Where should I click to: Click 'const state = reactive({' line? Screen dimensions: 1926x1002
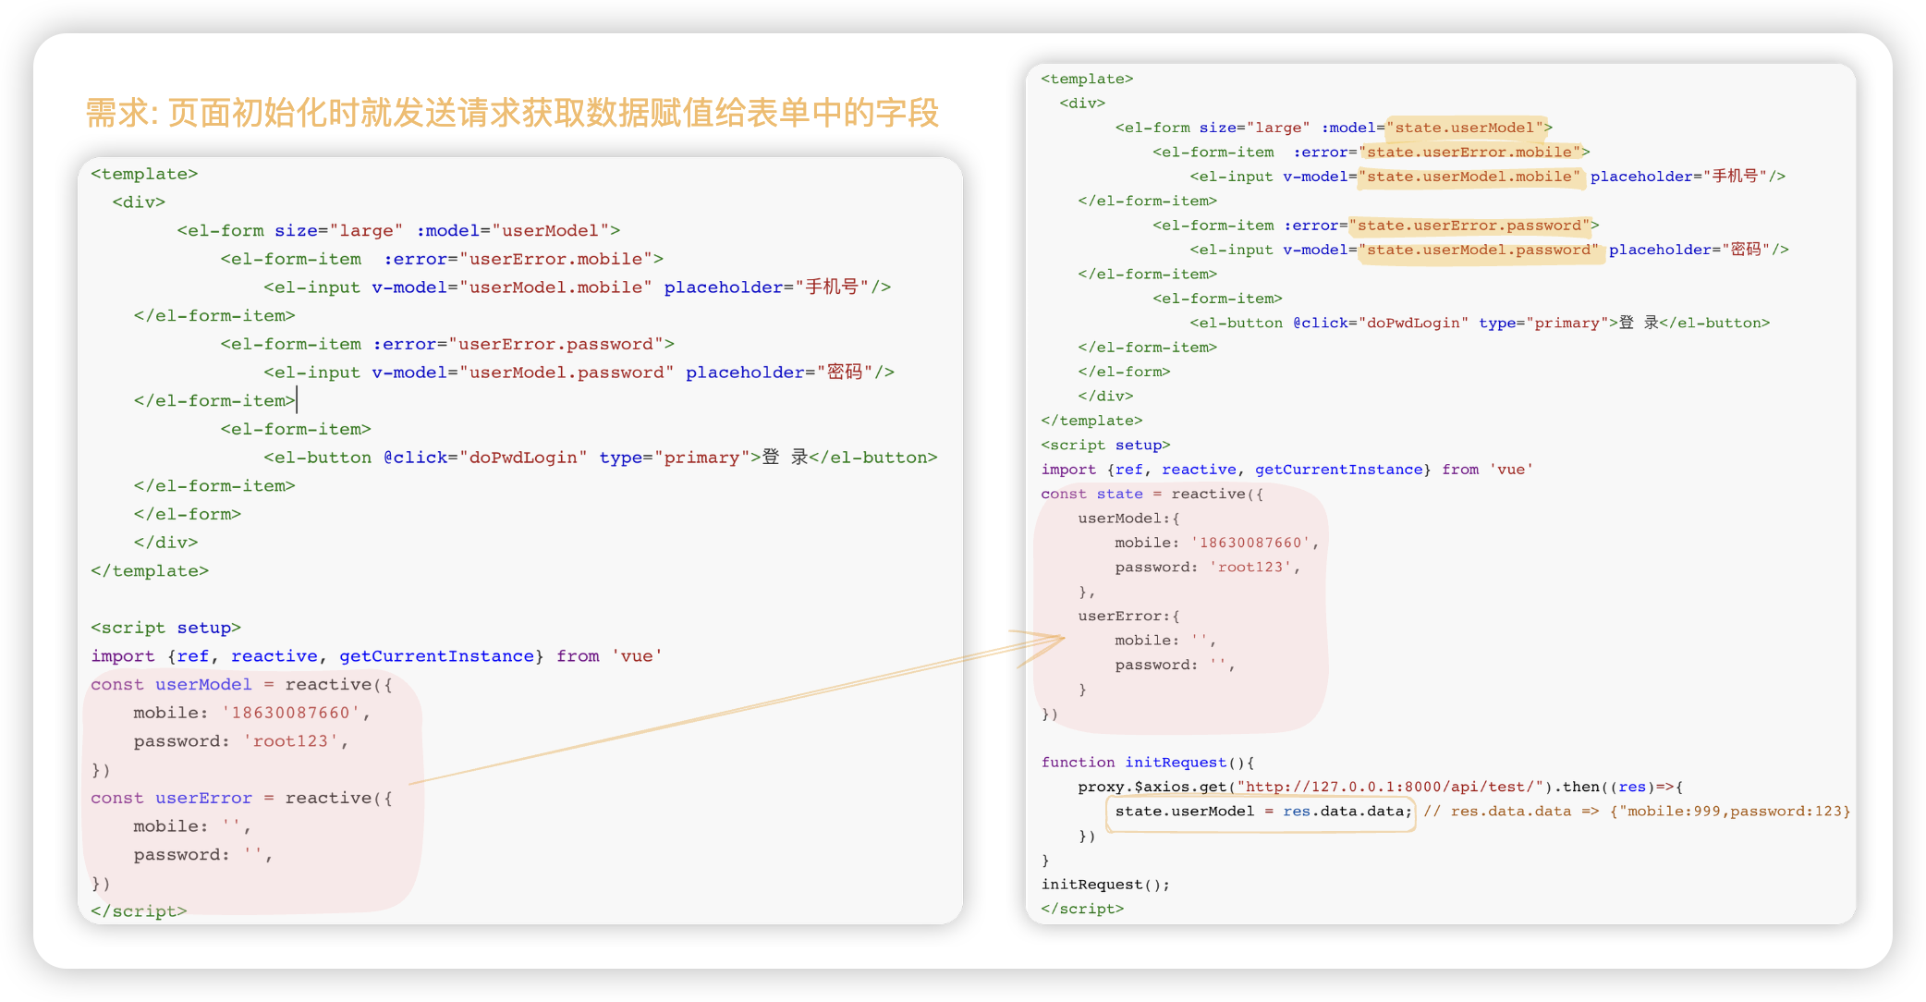(1152, 494)
